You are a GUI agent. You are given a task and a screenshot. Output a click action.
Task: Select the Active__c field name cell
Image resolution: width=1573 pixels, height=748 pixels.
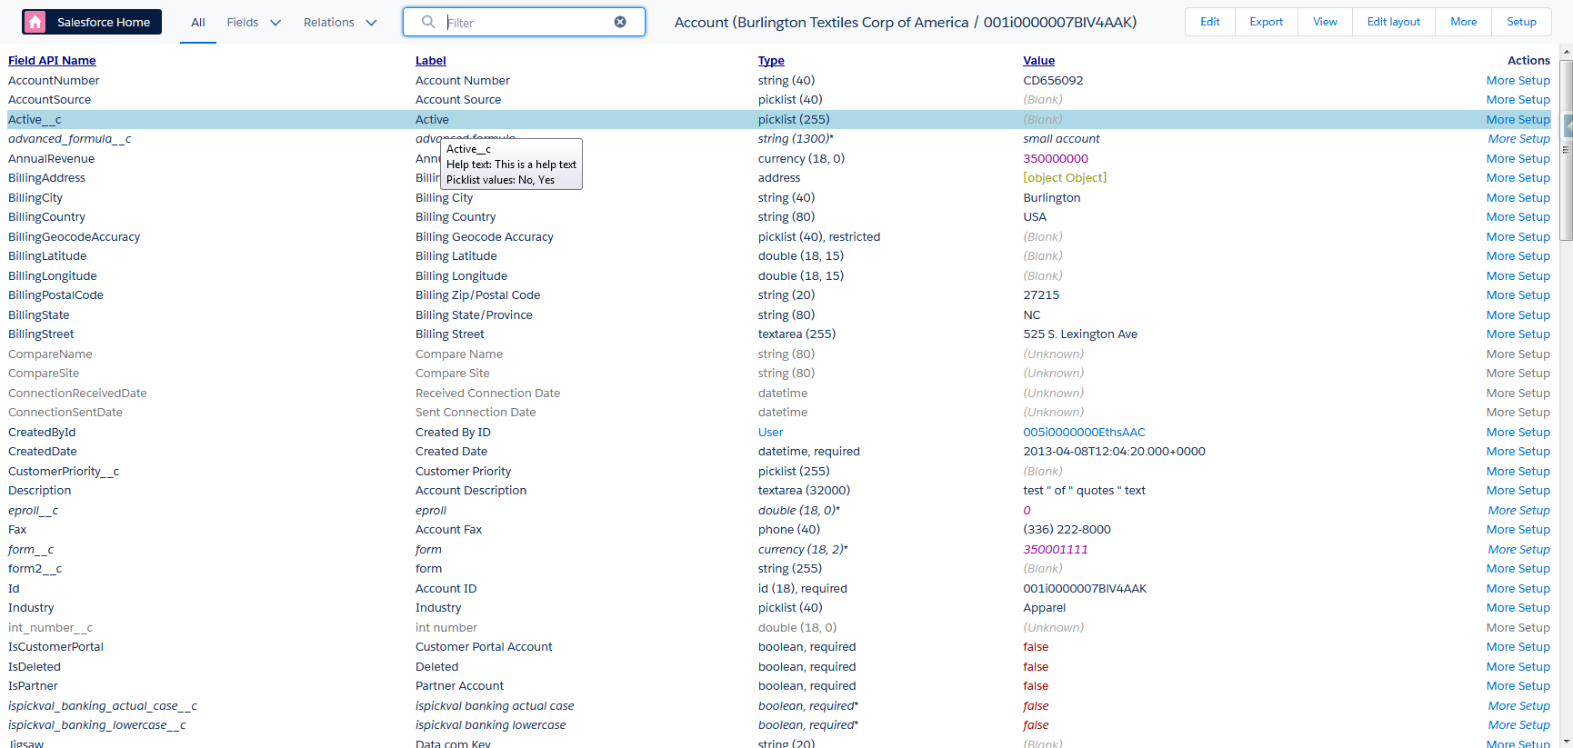pyautogui.click(x=35, y=120)
